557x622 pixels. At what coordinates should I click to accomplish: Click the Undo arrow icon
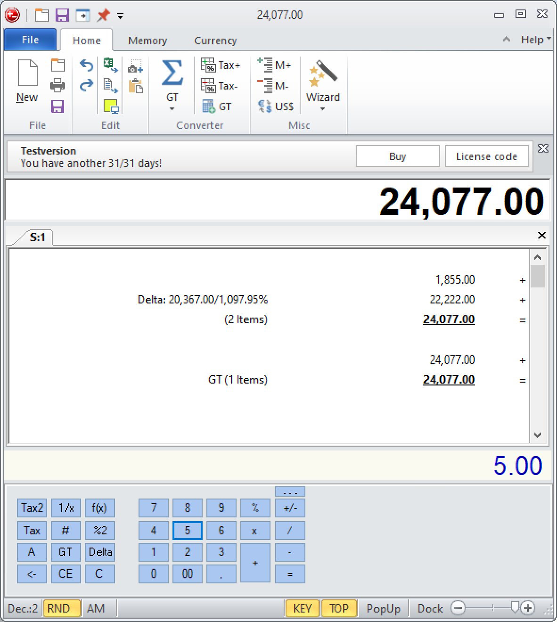coord(87,65)
